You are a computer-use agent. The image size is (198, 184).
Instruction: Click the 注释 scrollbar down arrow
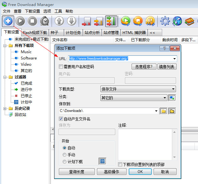(174, 157)
